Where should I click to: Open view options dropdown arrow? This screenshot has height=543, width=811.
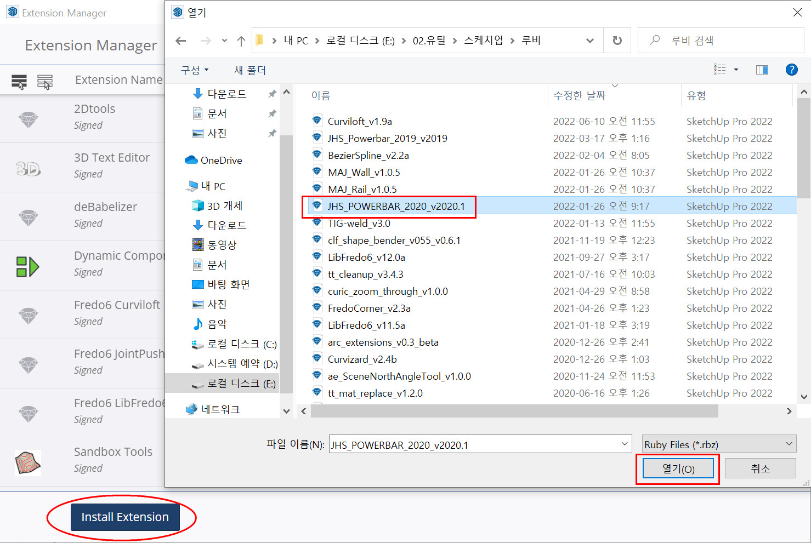pos(736,70)
